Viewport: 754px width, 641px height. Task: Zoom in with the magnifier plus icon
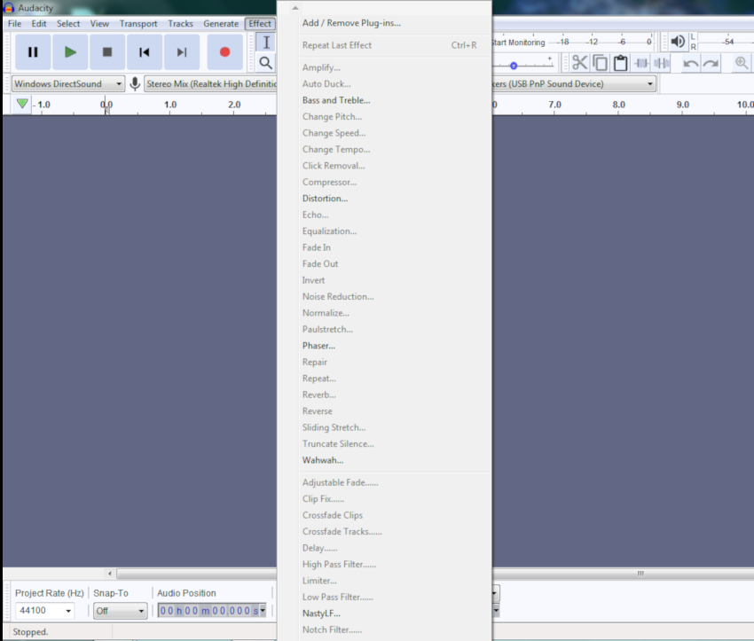click(x=741, y=63)
